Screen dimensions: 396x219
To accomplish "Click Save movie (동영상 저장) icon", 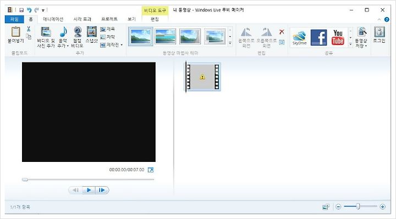I will (x=361, y=32).
